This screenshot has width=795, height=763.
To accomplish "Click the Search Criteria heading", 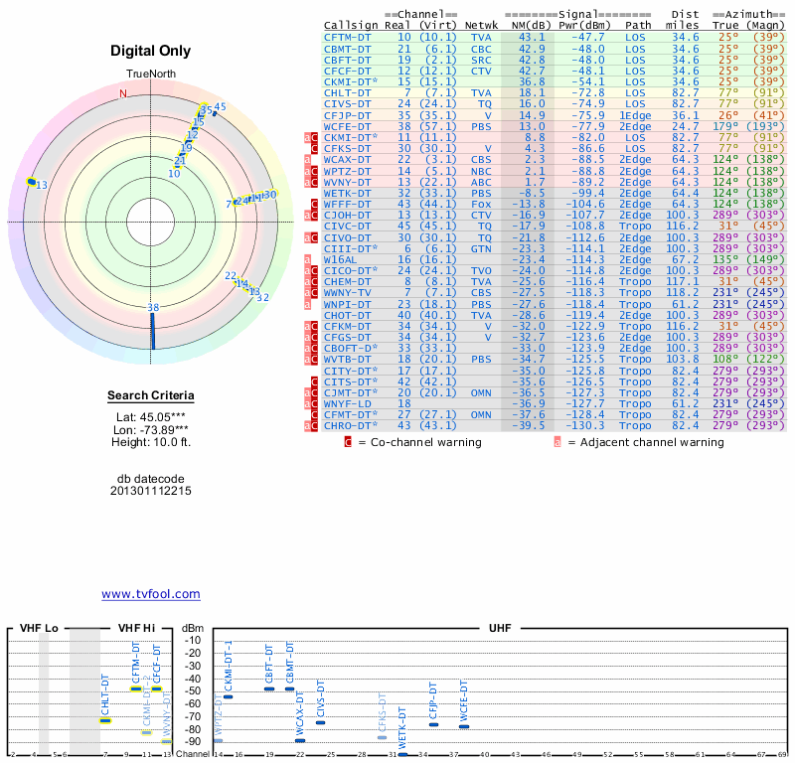I will click(151, 395).
